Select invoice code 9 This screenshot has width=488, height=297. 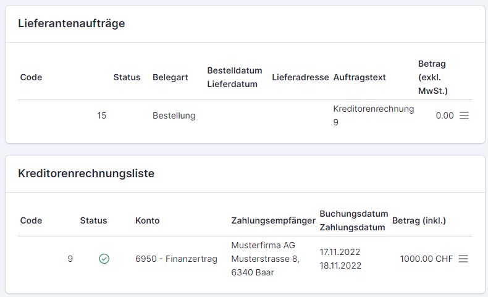click(x=70, y=259)
